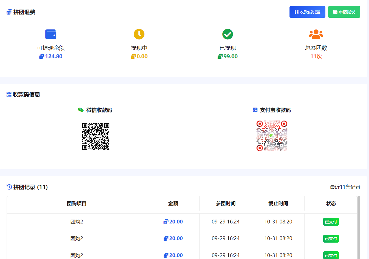Click the QR icon beside 收款码信息 heading

tap(9, 94)
